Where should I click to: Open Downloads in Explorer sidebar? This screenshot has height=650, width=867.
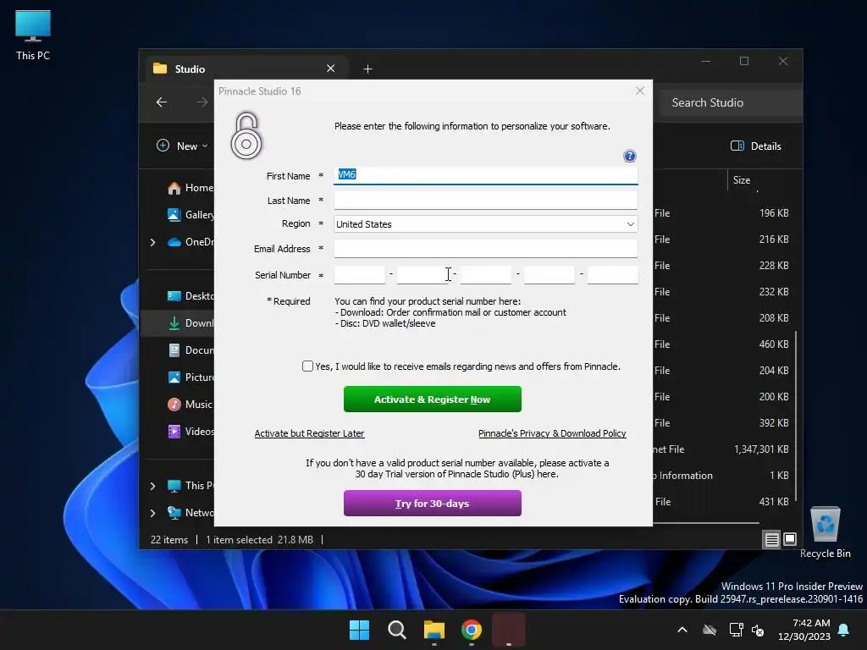[190, 323]
